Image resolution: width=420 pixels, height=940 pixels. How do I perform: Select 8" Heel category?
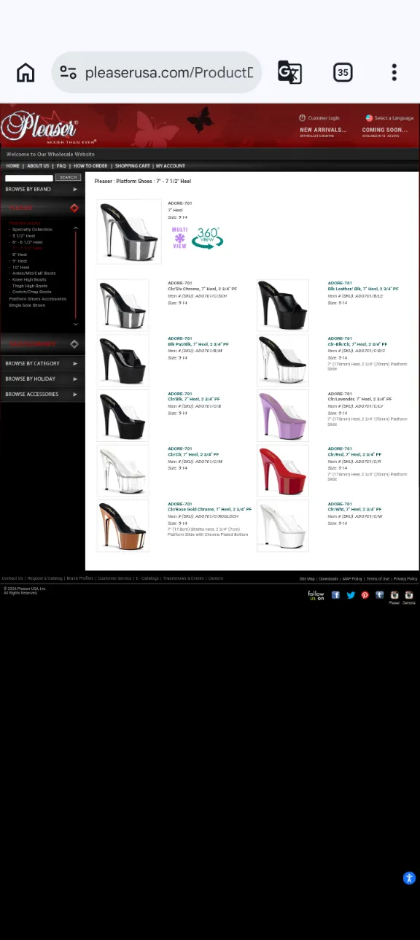[19, 255]
